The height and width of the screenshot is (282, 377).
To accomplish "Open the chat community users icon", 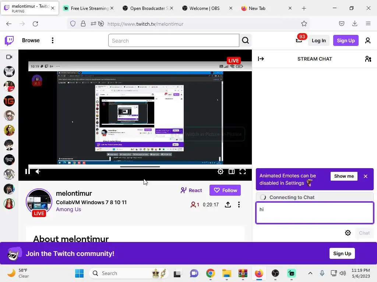I will coord(368,59).
